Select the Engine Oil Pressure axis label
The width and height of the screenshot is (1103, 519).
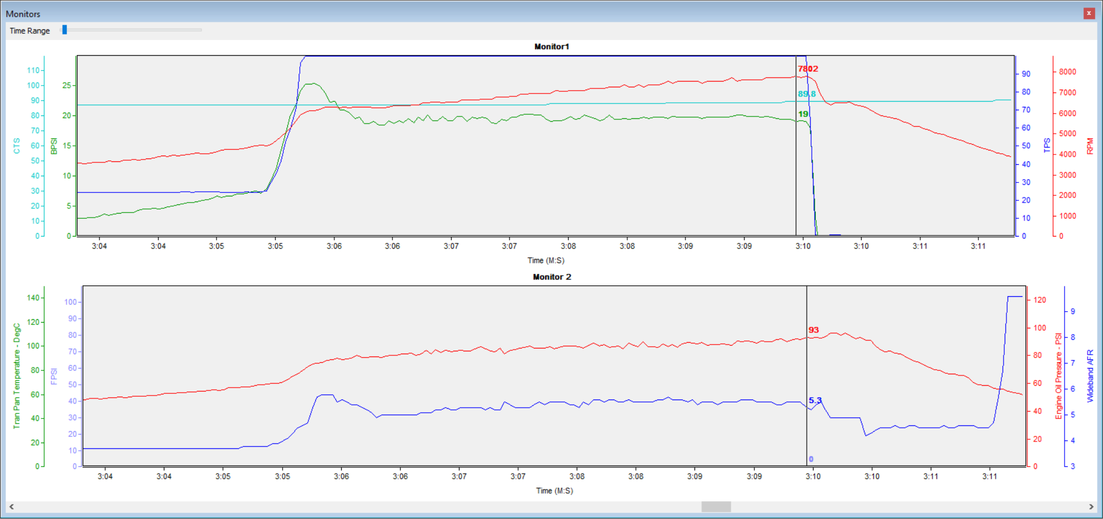(1058, 376)
